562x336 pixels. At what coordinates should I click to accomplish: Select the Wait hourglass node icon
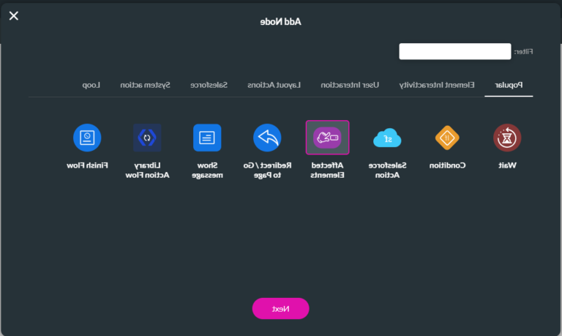pos(506,138)
